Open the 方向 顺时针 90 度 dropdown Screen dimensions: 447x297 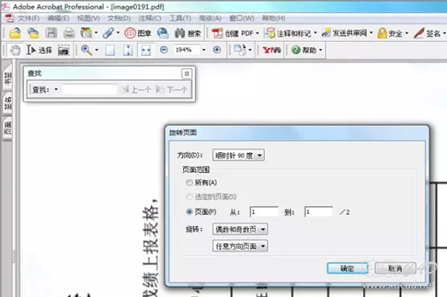click(x=238, y=155)
